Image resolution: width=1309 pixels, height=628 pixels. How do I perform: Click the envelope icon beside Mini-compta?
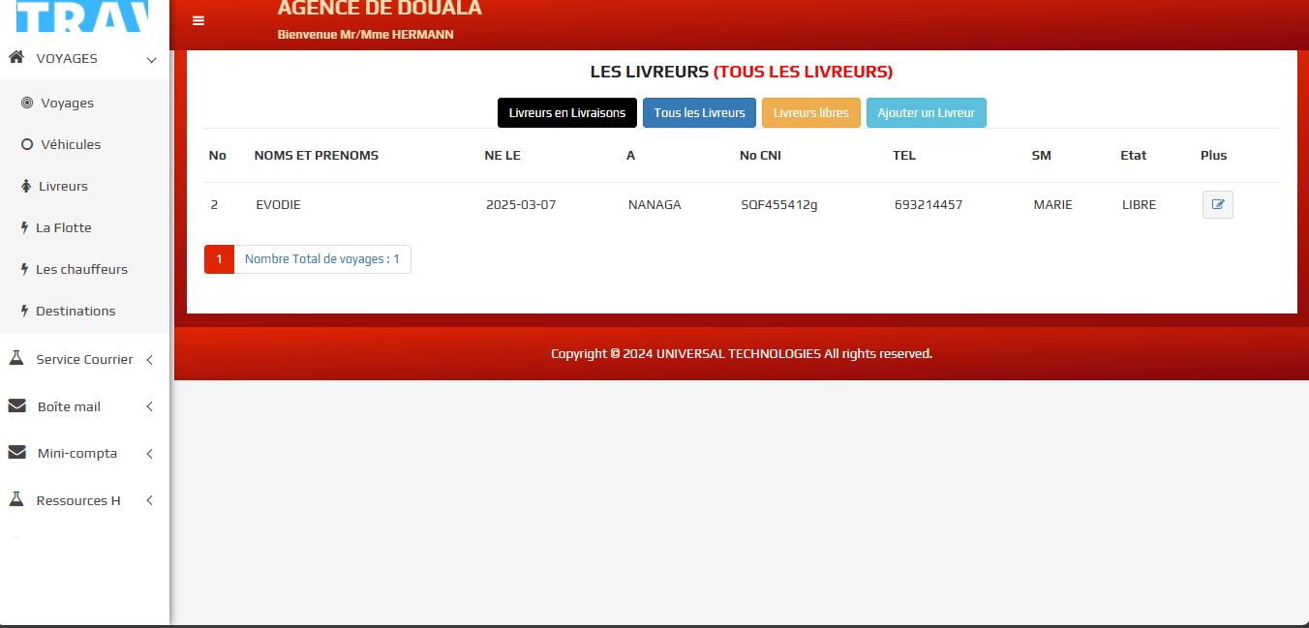point(16,453)
